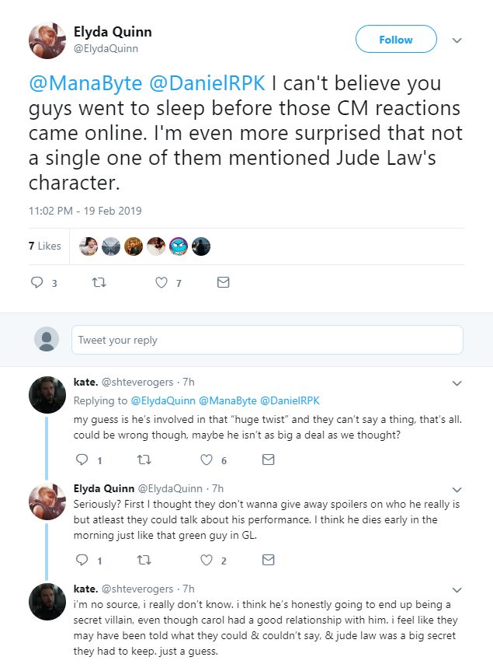Click first liker's avatar in likes row
Screen dimensions: 493x664
(x=89, y=246)
